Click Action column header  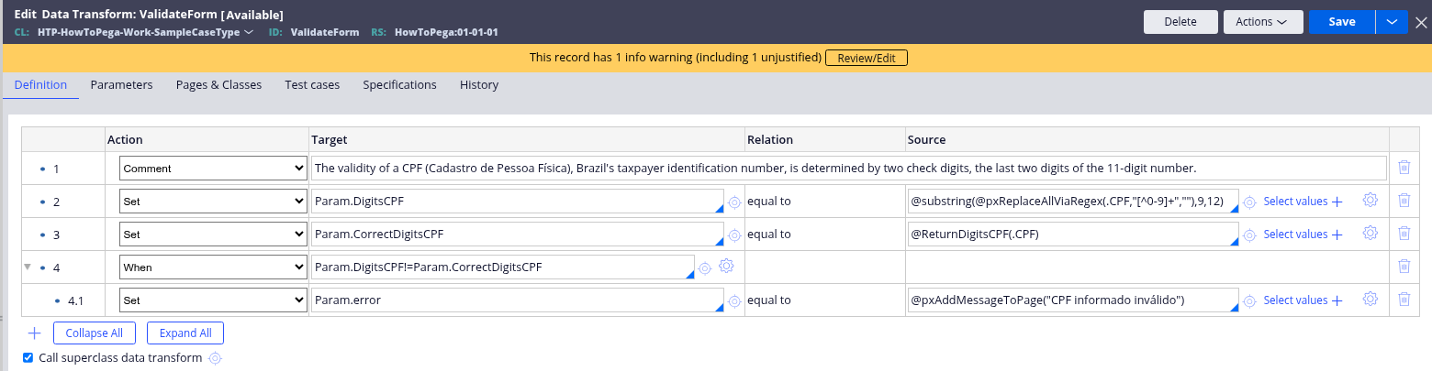[125, 140]
